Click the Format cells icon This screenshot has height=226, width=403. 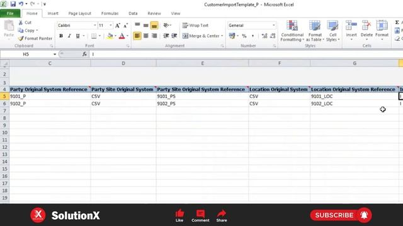382,26
